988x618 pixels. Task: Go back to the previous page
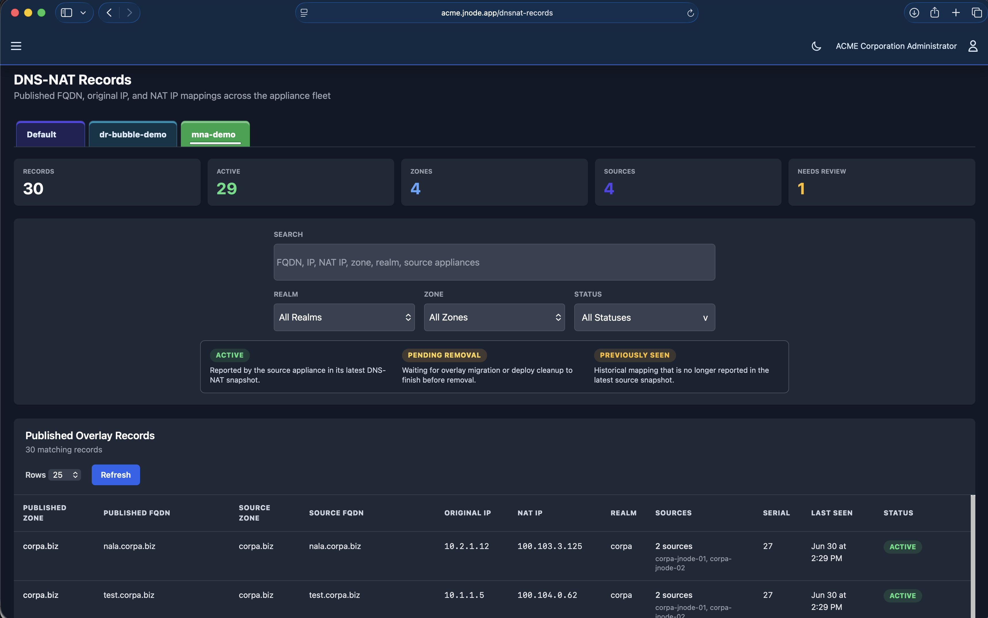pos(109,13)
